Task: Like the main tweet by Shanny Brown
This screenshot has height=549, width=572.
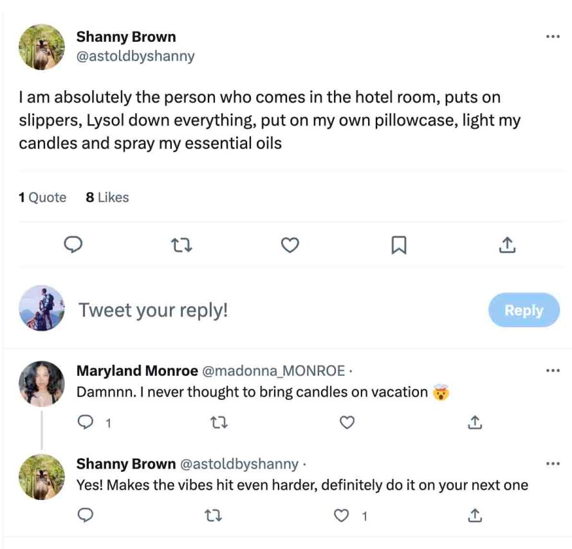Action: click(x=291, y=245)
